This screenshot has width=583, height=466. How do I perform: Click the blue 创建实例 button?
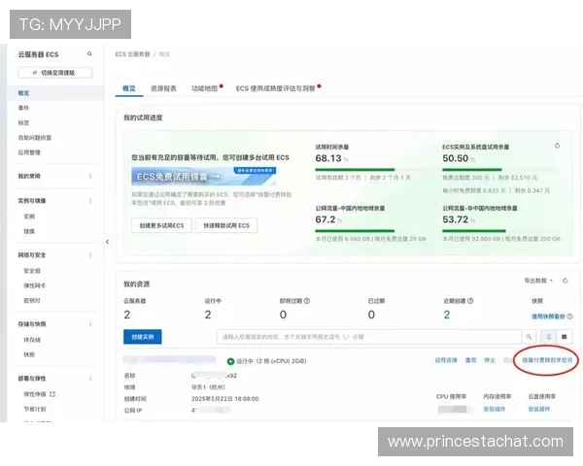(143, 337)
